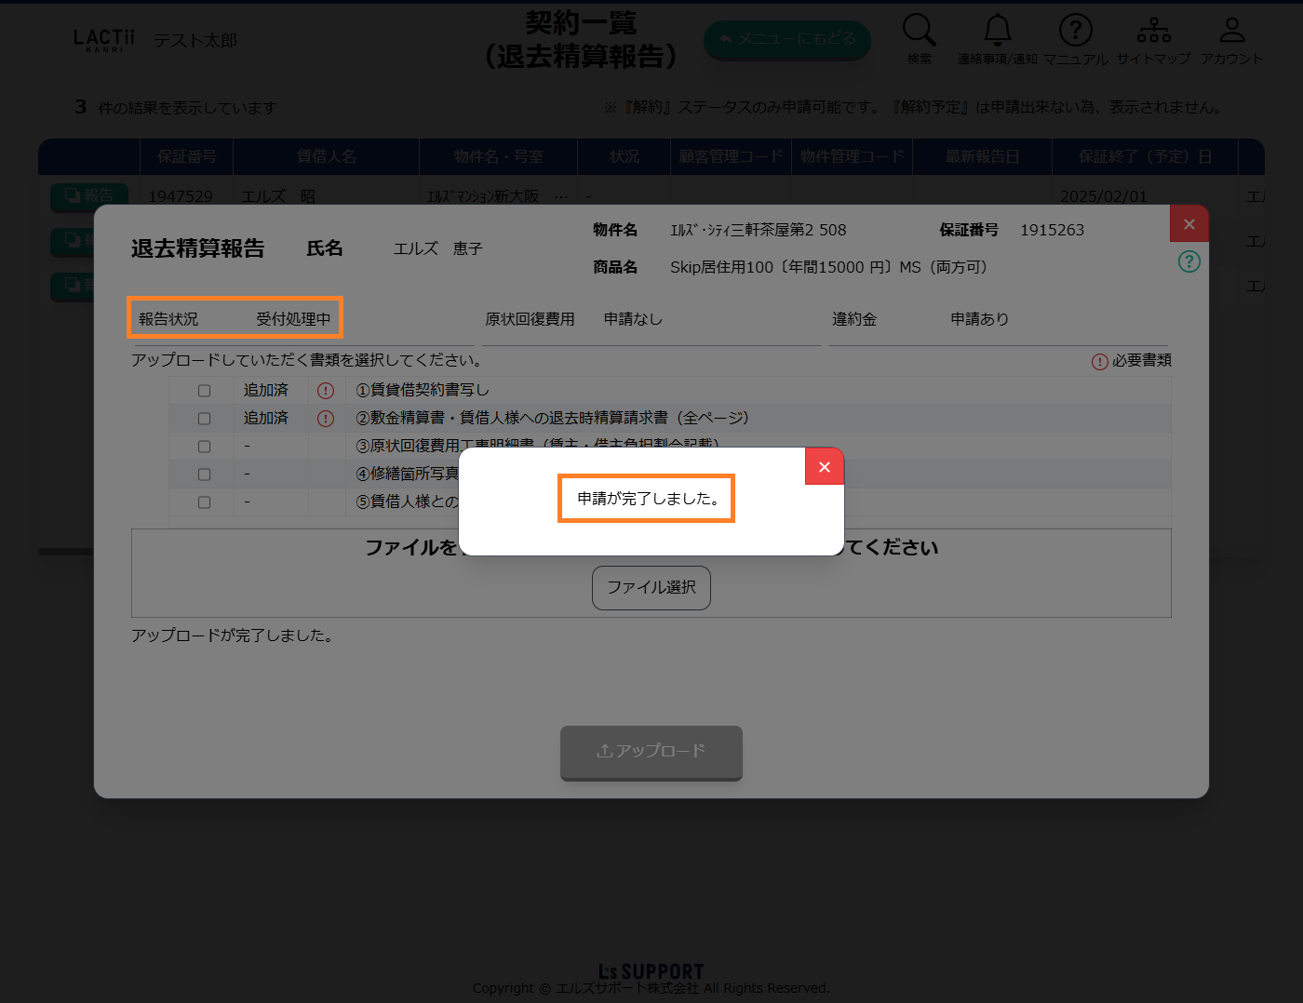Toggle the fifth document row checkbox

pyautogui.click(x=205, y=502)
